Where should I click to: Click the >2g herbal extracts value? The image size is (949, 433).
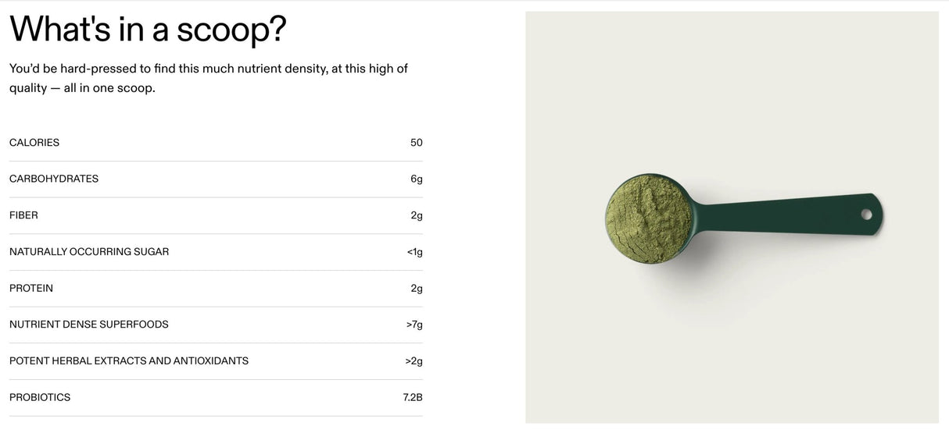pyautogui.click(x=414, y=361)
